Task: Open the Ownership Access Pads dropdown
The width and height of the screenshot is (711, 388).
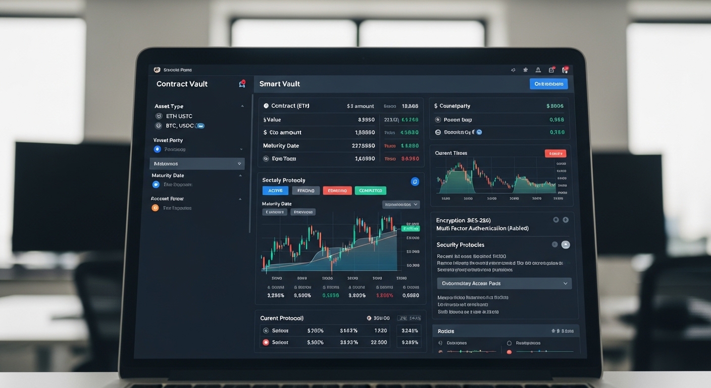Action: (x=504, y=283)
